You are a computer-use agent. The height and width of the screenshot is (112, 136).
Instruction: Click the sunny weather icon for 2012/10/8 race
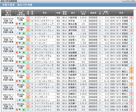pos(17,52)
